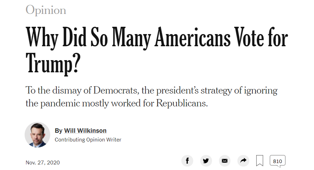314x170 pixels.
Task: Send the article via email icon
Action: tap(225, 161)
